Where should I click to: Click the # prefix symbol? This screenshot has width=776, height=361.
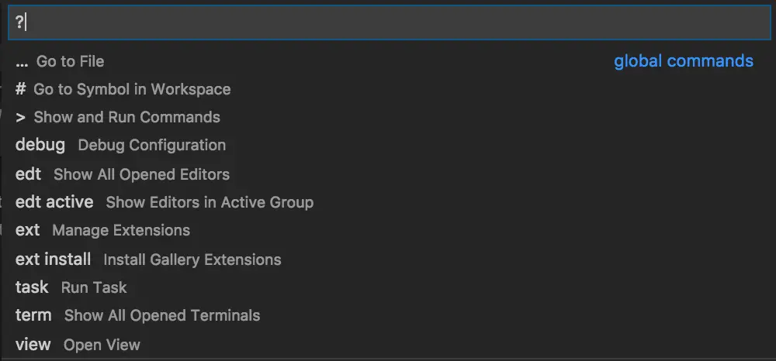click(20, 89)
